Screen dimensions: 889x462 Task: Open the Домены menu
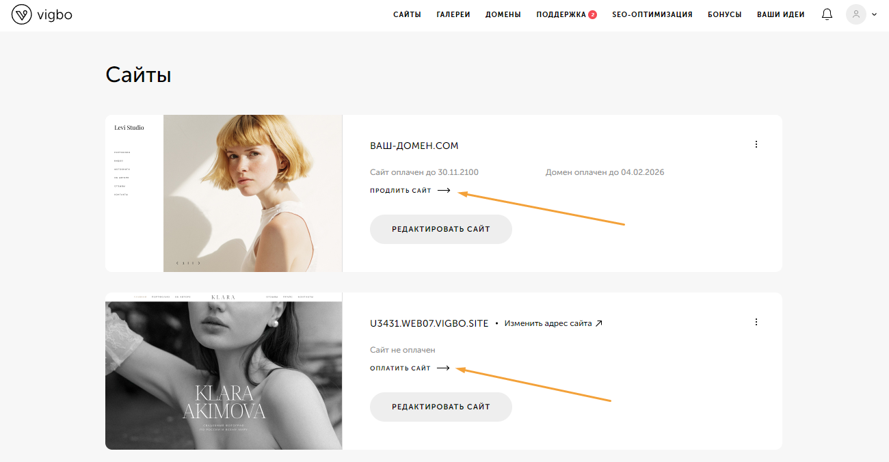click(503, 14)
